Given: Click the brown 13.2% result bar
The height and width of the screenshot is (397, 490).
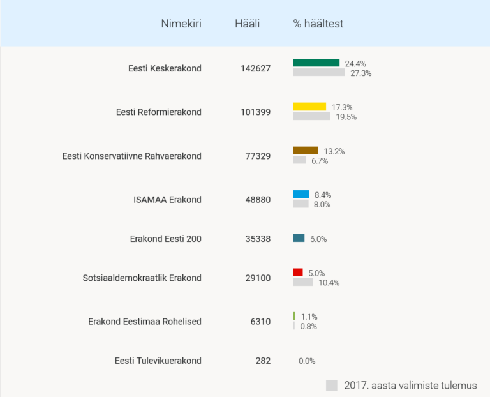Looking at the screenshot, I should click(306, 150).
